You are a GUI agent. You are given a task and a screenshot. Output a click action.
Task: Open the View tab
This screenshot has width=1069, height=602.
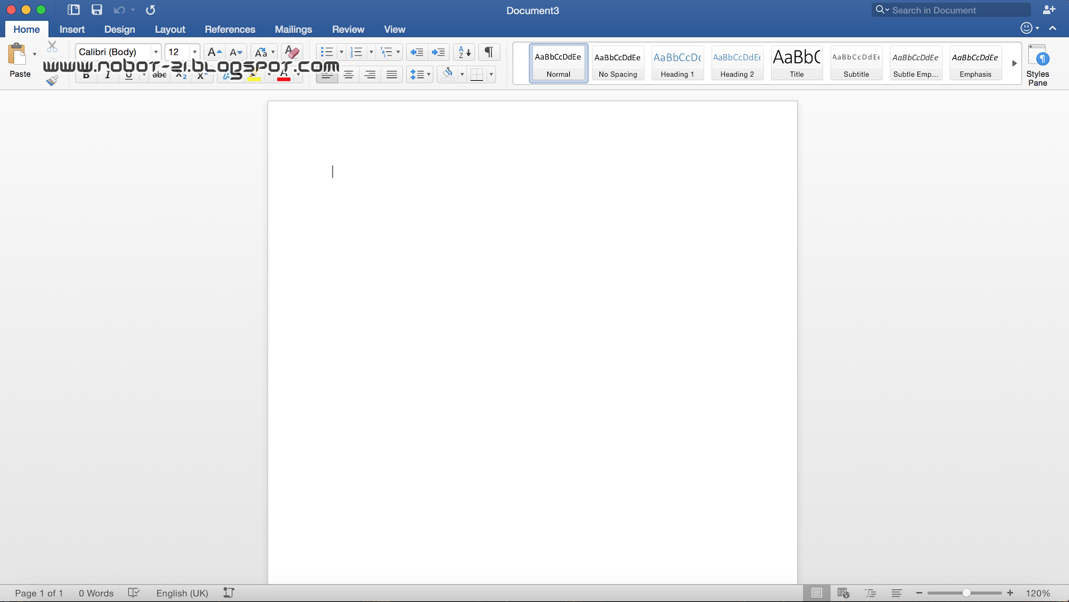394,29
